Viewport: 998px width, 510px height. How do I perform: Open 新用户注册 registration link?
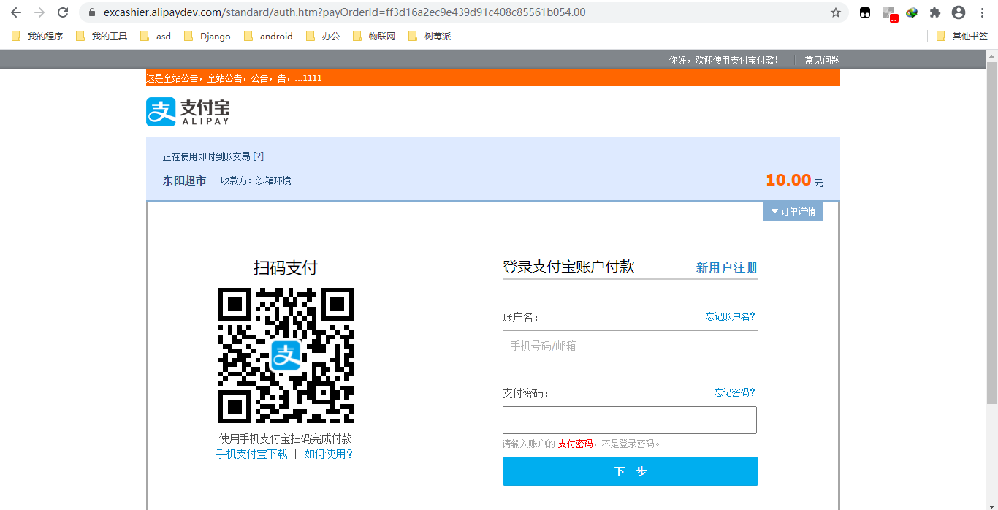pyautogui.click(x=727, y=267)
